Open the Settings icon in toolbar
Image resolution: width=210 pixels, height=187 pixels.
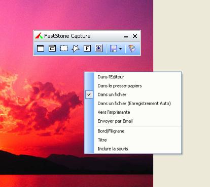132,49
